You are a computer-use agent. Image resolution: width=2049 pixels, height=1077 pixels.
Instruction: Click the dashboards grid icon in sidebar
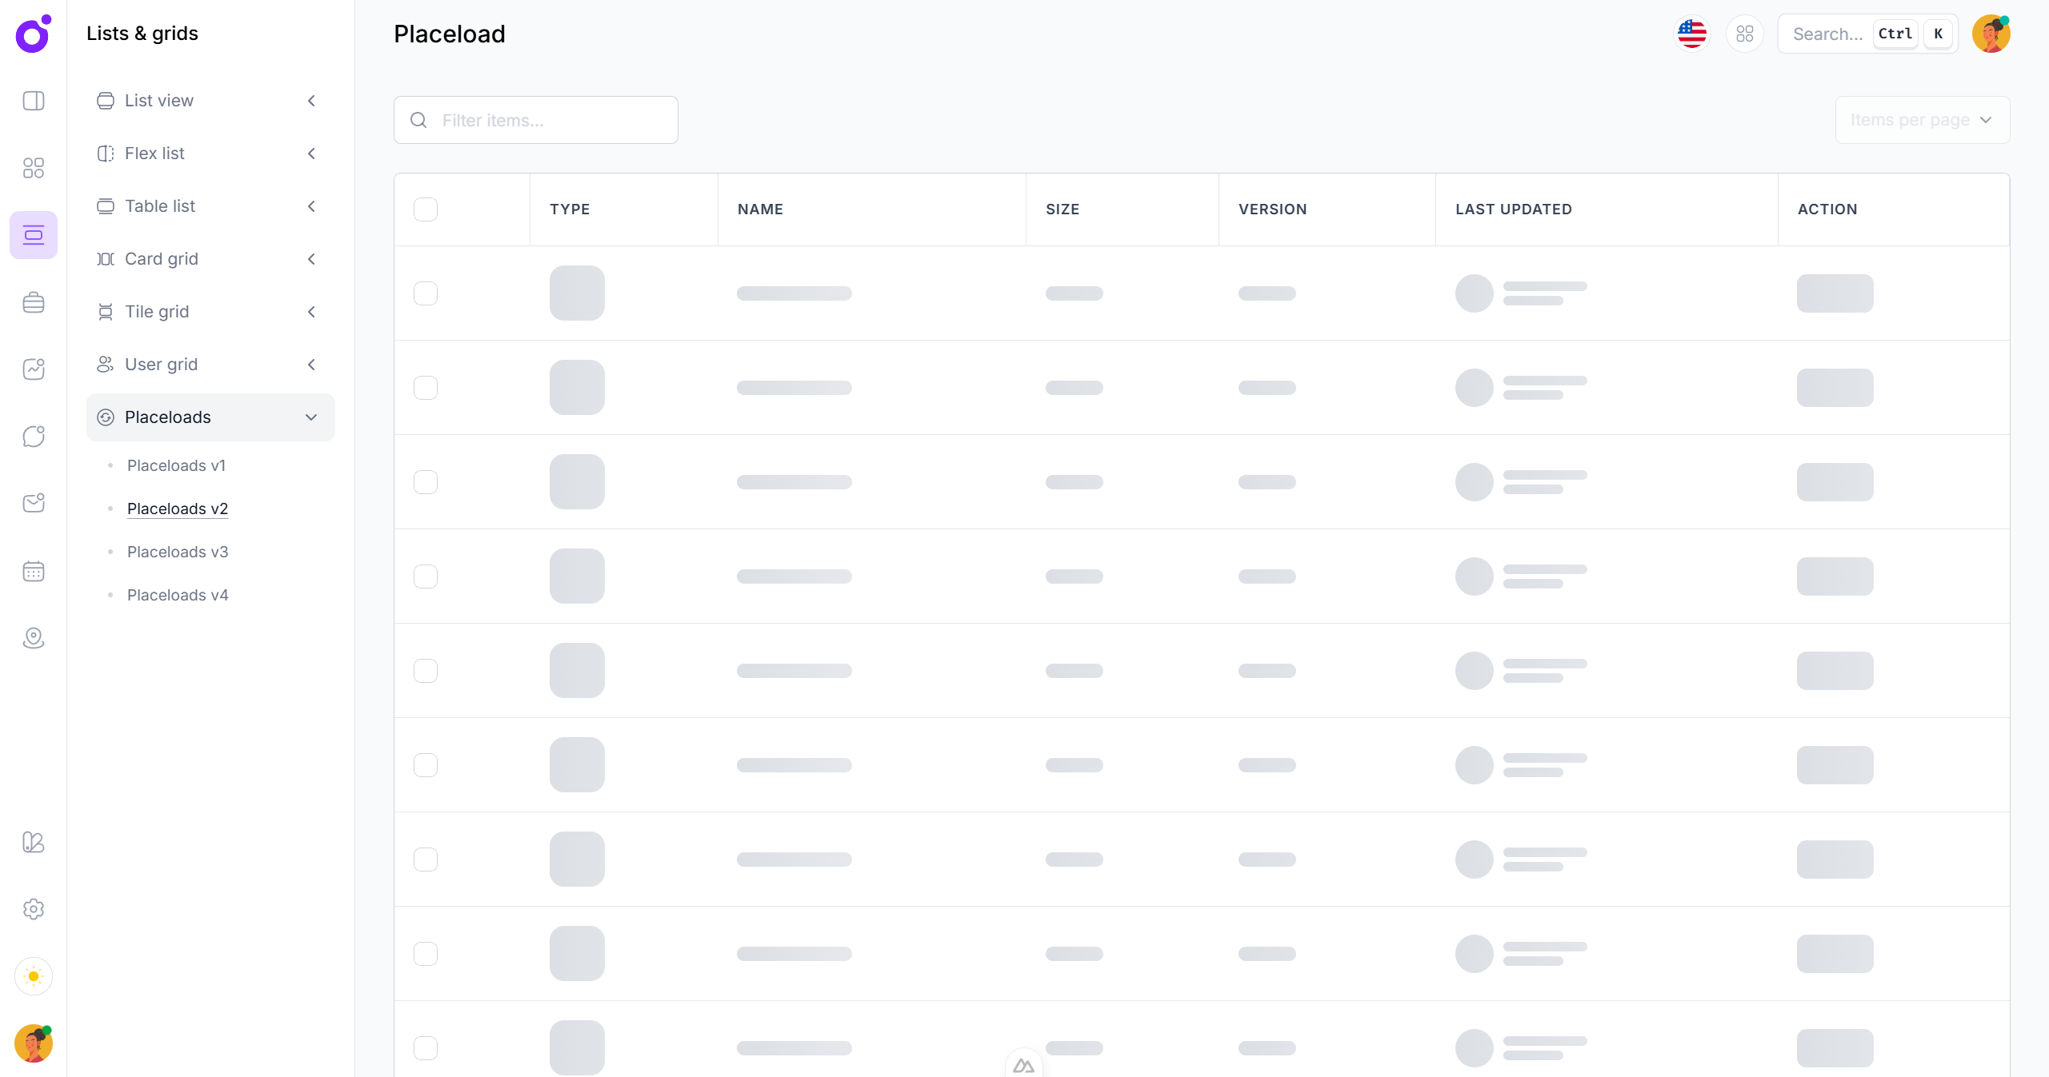[34, 168]
